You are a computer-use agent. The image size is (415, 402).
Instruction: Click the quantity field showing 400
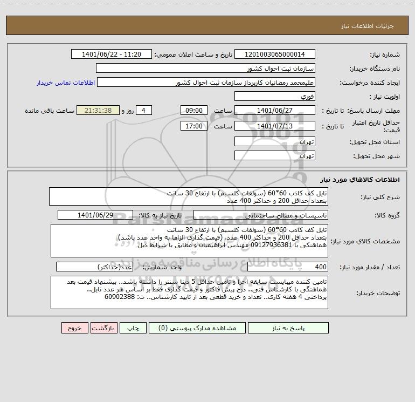tap(288, 267)
